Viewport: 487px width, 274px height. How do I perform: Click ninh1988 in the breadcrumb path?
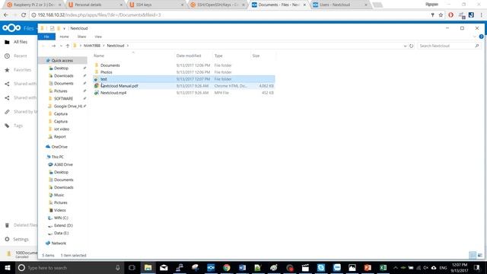(92, 46)
